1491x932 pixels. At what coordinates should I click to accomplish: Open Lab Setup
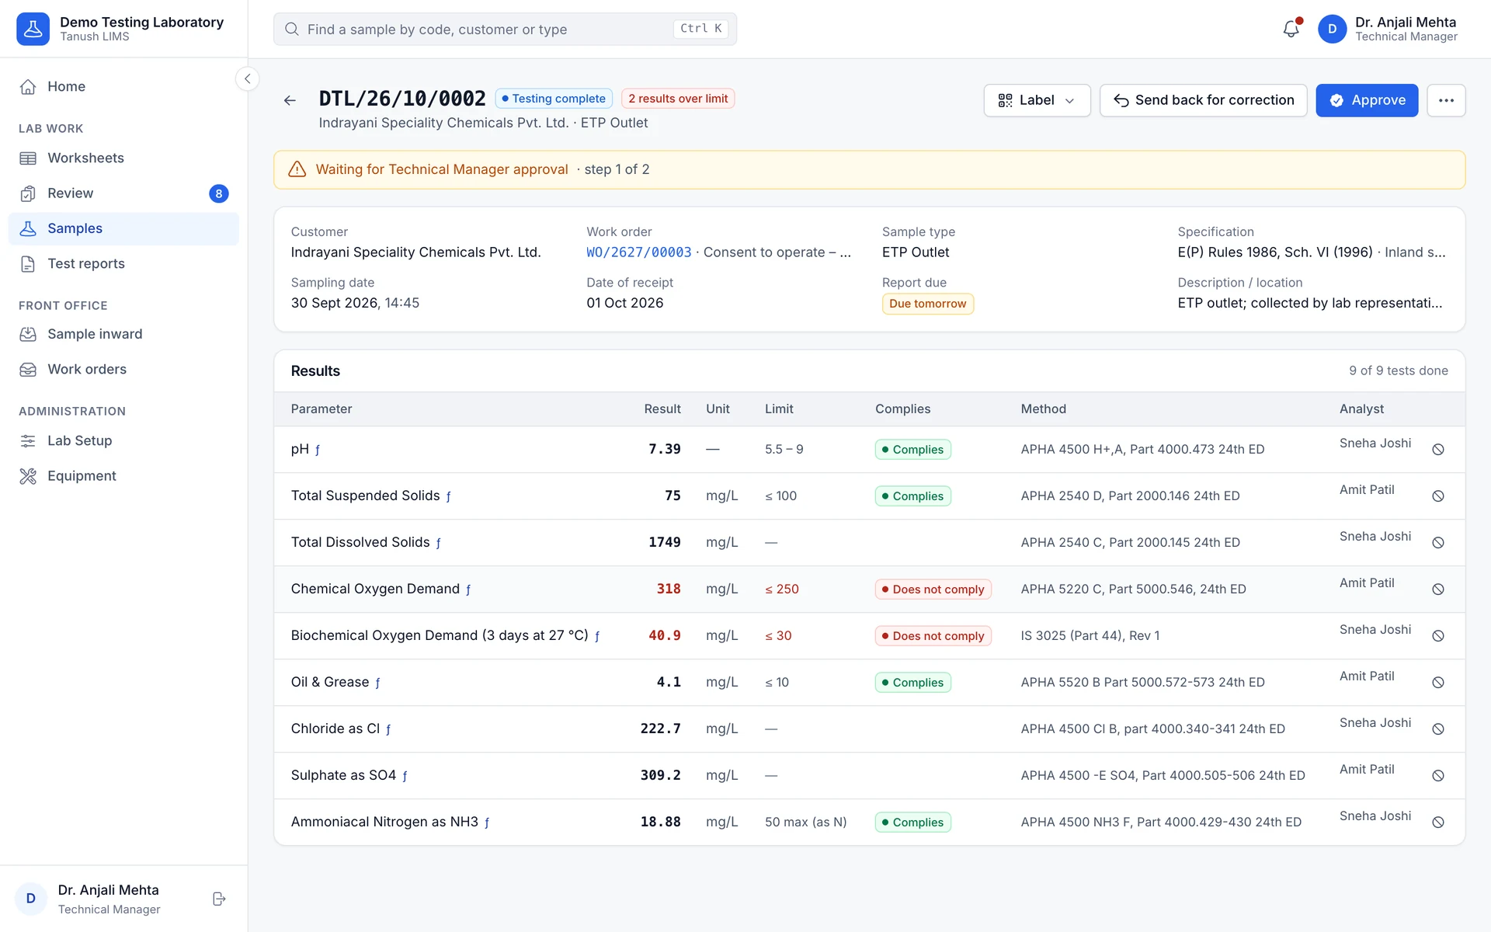(123, 440)
